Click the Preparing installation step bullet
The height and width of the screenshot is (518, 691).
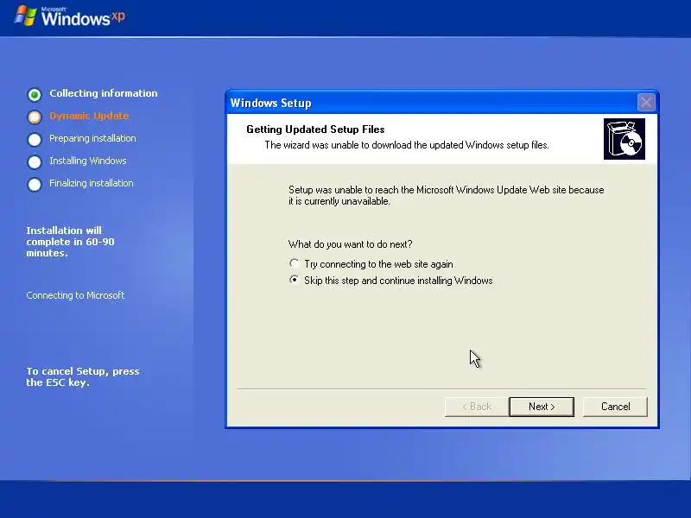pos(35,139)
